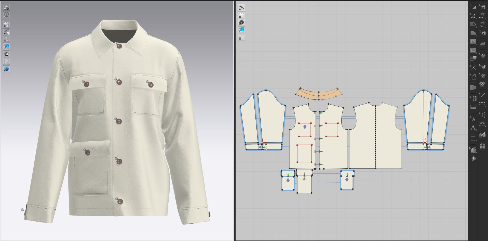Viewport: 488px width, 241px height.
Task: Toggle Show 2D Pattern visibility
Action: click(241, 15)
